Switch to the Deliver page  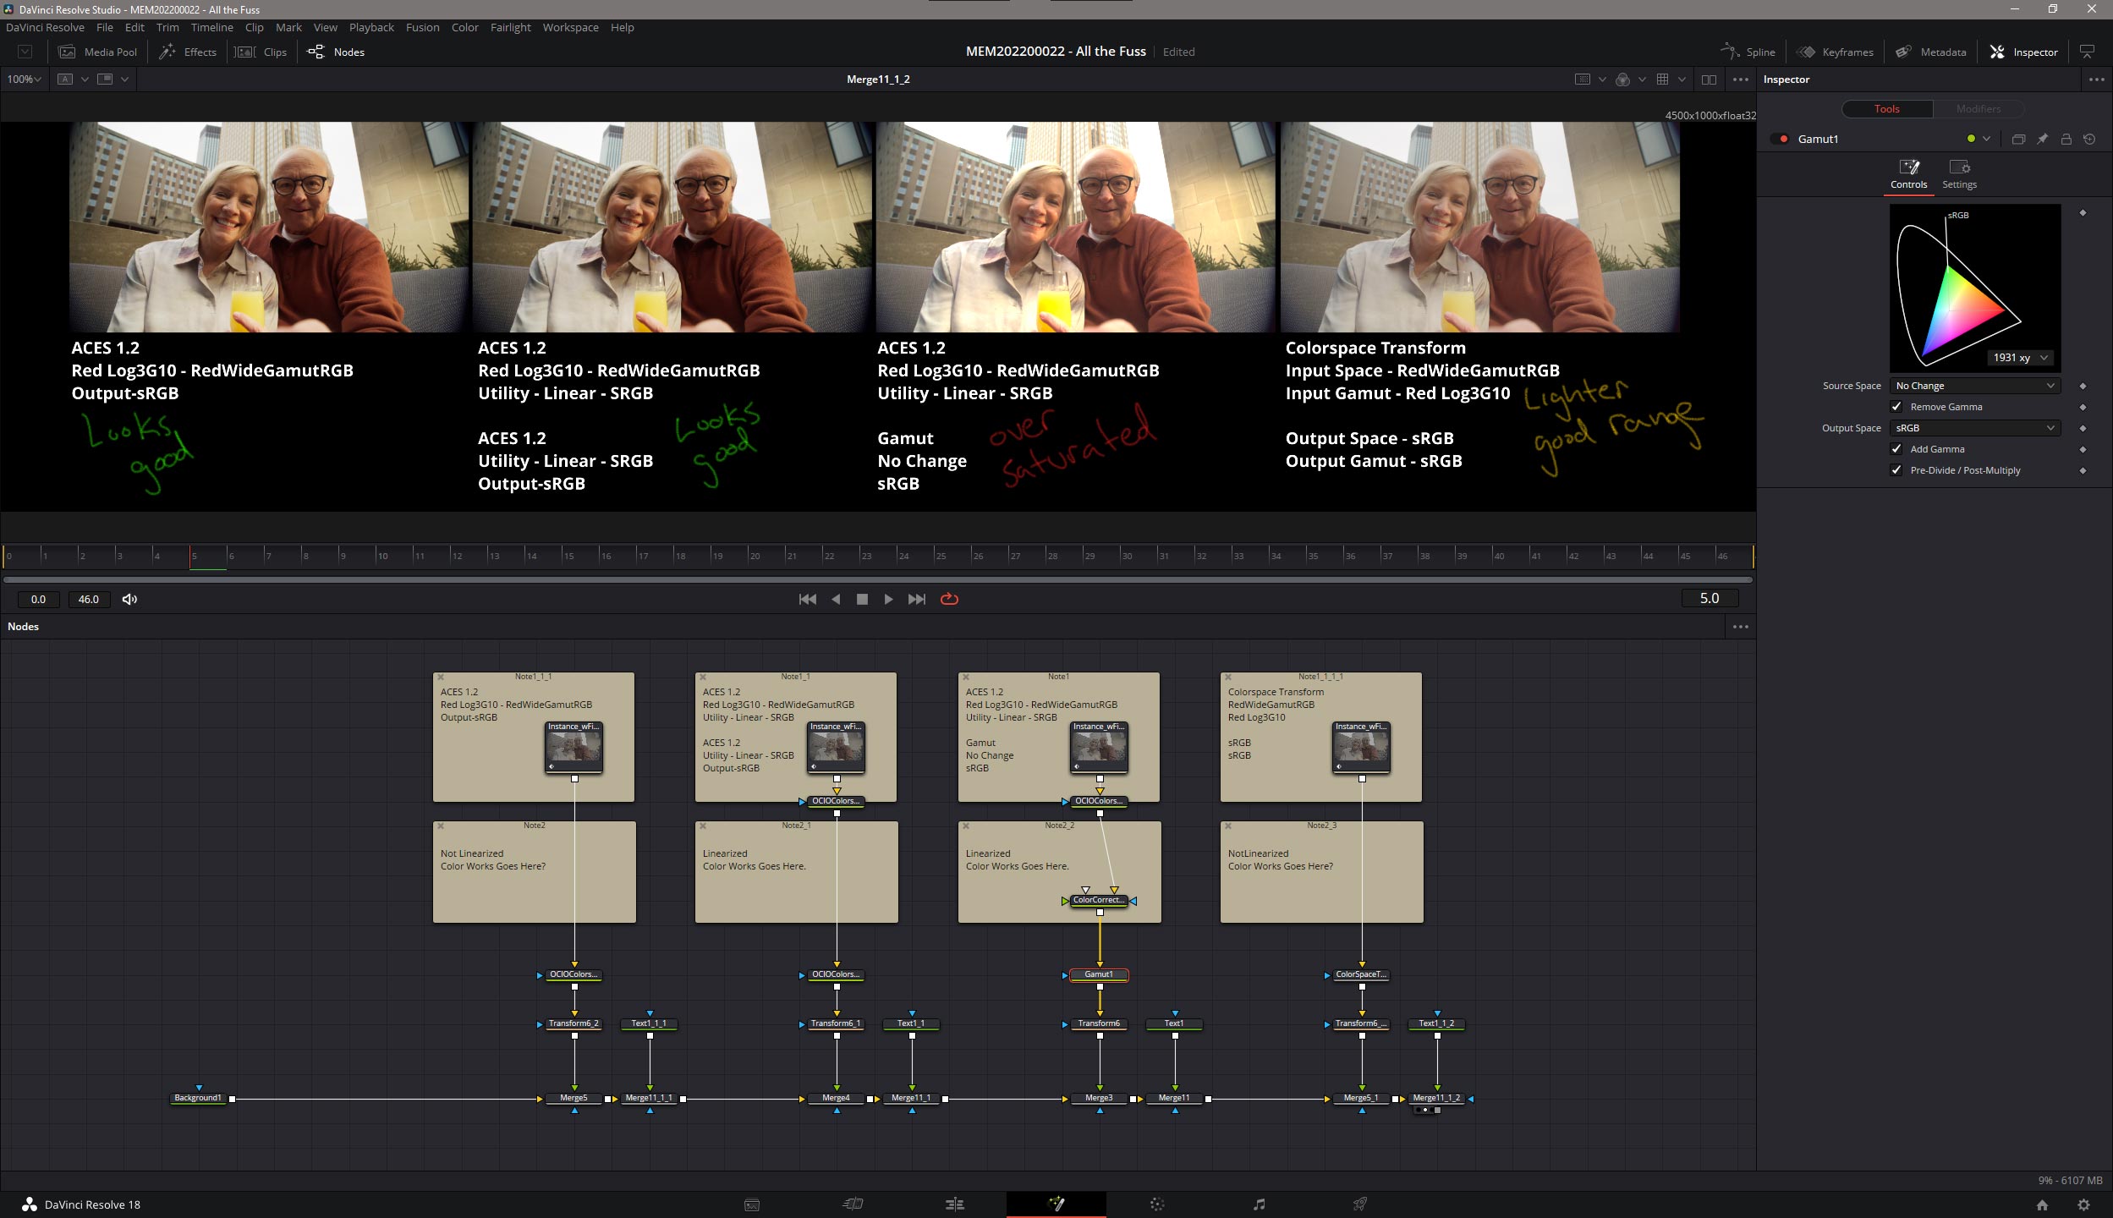click(1359, 1204)
